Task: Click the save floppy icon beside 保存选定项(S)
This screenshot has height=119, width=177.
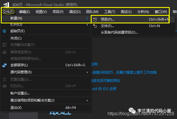Action: coord(4,52)
